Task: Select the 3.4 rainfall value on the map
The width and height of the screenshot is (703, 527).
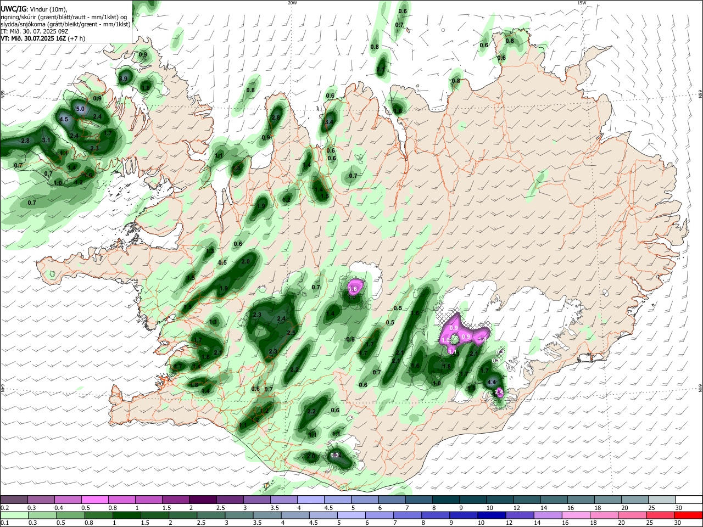Action: [x=330, y=122]
